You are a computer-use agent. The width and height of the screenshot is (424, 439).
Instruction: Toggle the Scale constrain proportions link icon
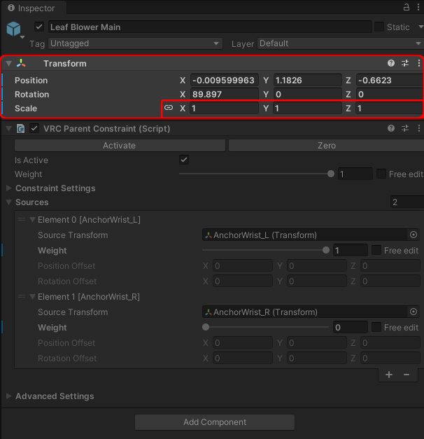coord(169,109)
